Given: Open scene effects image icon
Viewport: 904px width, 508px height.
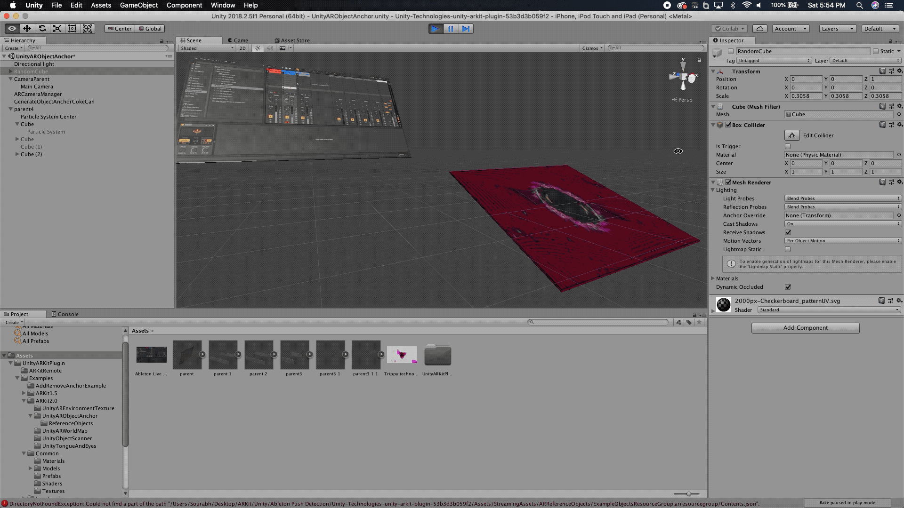Looking at the screenshot, I should click(282, 48).
